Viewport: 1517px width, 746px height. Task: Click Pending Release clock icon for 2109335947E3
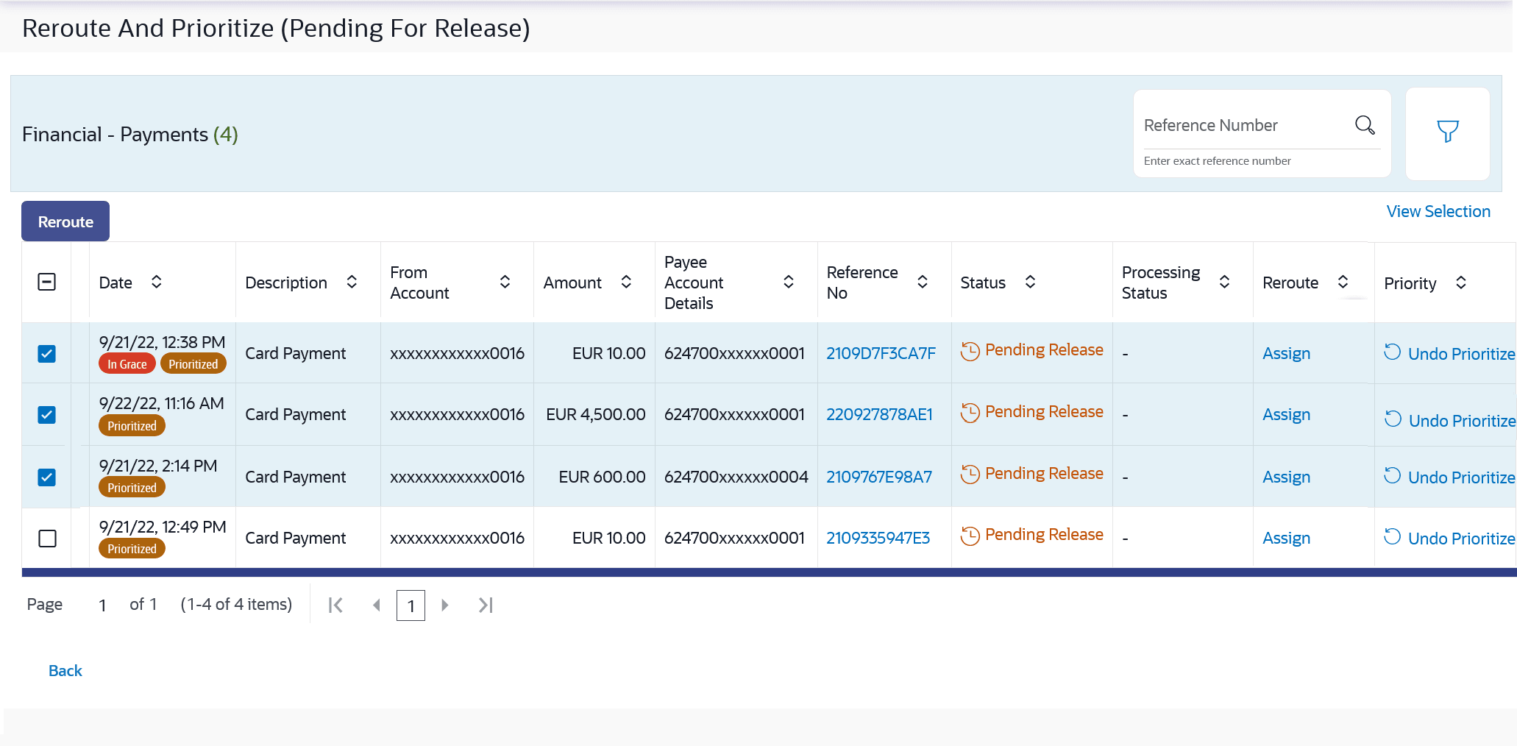(970, 536)
